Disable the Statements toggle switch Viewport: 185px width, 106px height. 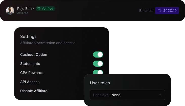click(98, 64)
